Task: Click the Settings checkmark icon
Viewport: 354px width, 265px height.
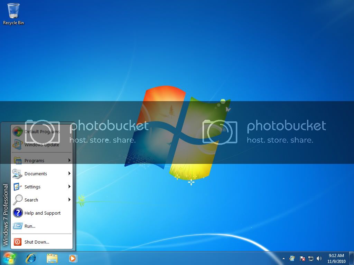Action: coord(17,187)
